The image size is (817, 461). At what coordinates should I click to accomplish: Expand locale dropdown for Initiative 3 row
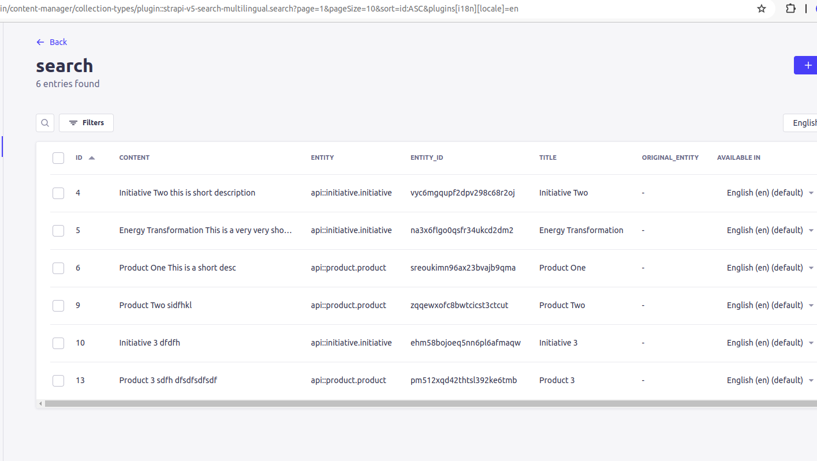(x=811, y=343)
